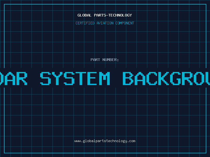Click the GLOBAL PARTS-TECHNOLOGY heading
The height and width of the screenshot is (157, 210).
click(105, 15)
